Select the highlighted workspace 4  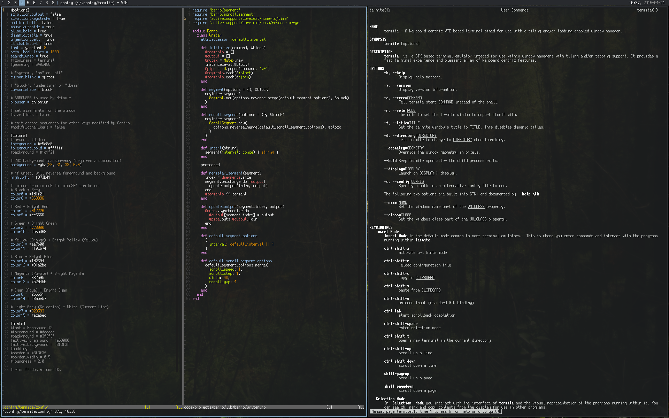coord(22,2)
